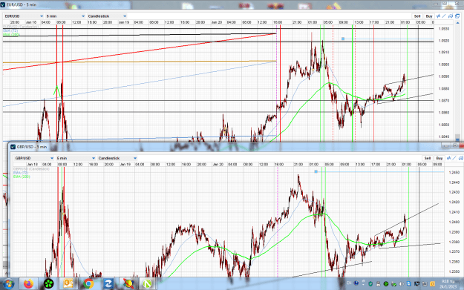Click the GBP/USD (Candlestick) legend label
The width and height of the screenshot is (464, 290).
click(x=31, y=169)
